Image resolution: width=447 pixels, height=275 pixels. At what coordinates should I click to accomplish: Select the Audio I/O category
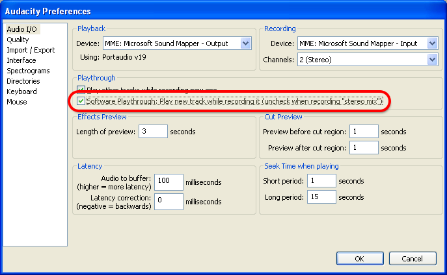(x=22, y=29)
